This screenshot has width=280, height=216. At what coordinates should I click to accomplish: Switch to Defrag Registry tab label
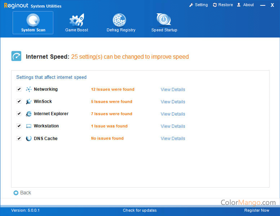[121, 30]
